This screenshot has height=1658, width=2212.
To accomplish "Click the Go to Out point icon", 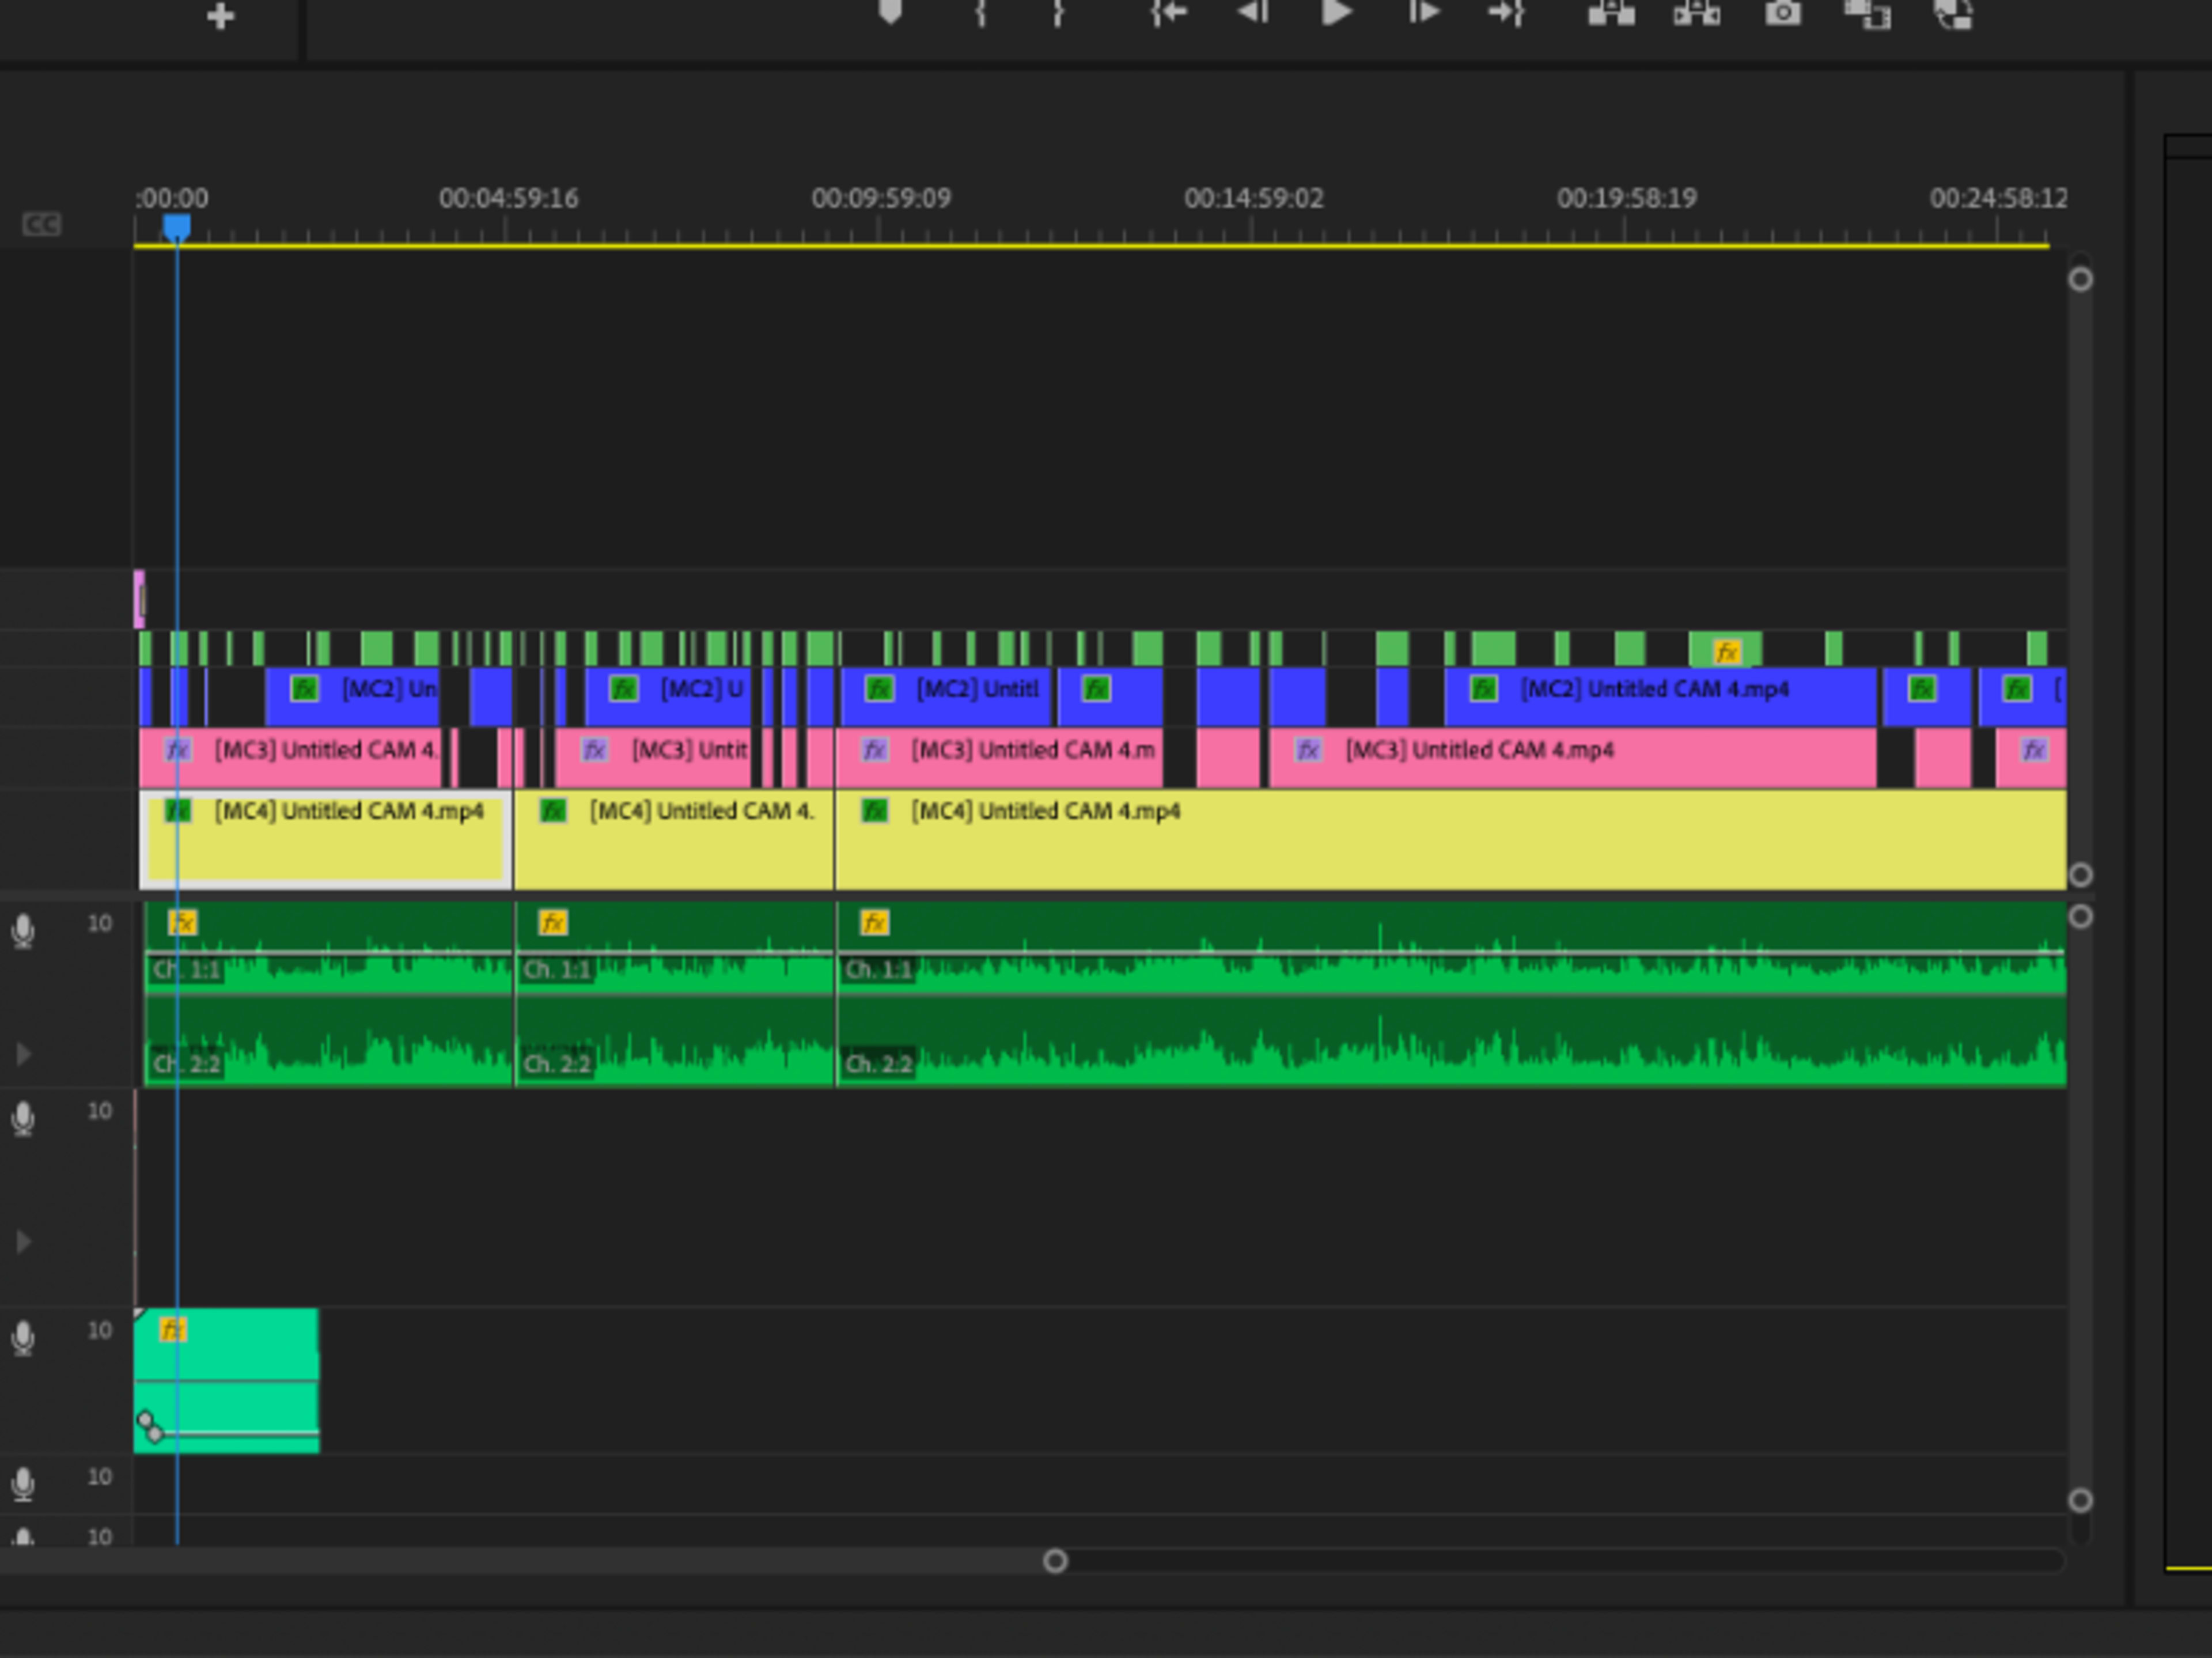I will (1506, 14).
